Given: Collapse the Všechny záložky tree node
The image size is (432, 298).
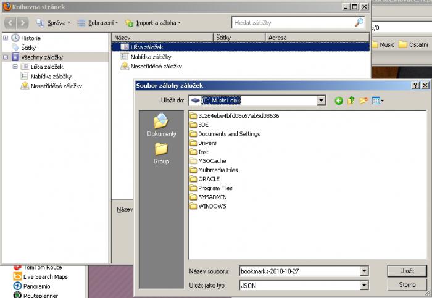Looking at the screenshot, I should tap(6, 57).
